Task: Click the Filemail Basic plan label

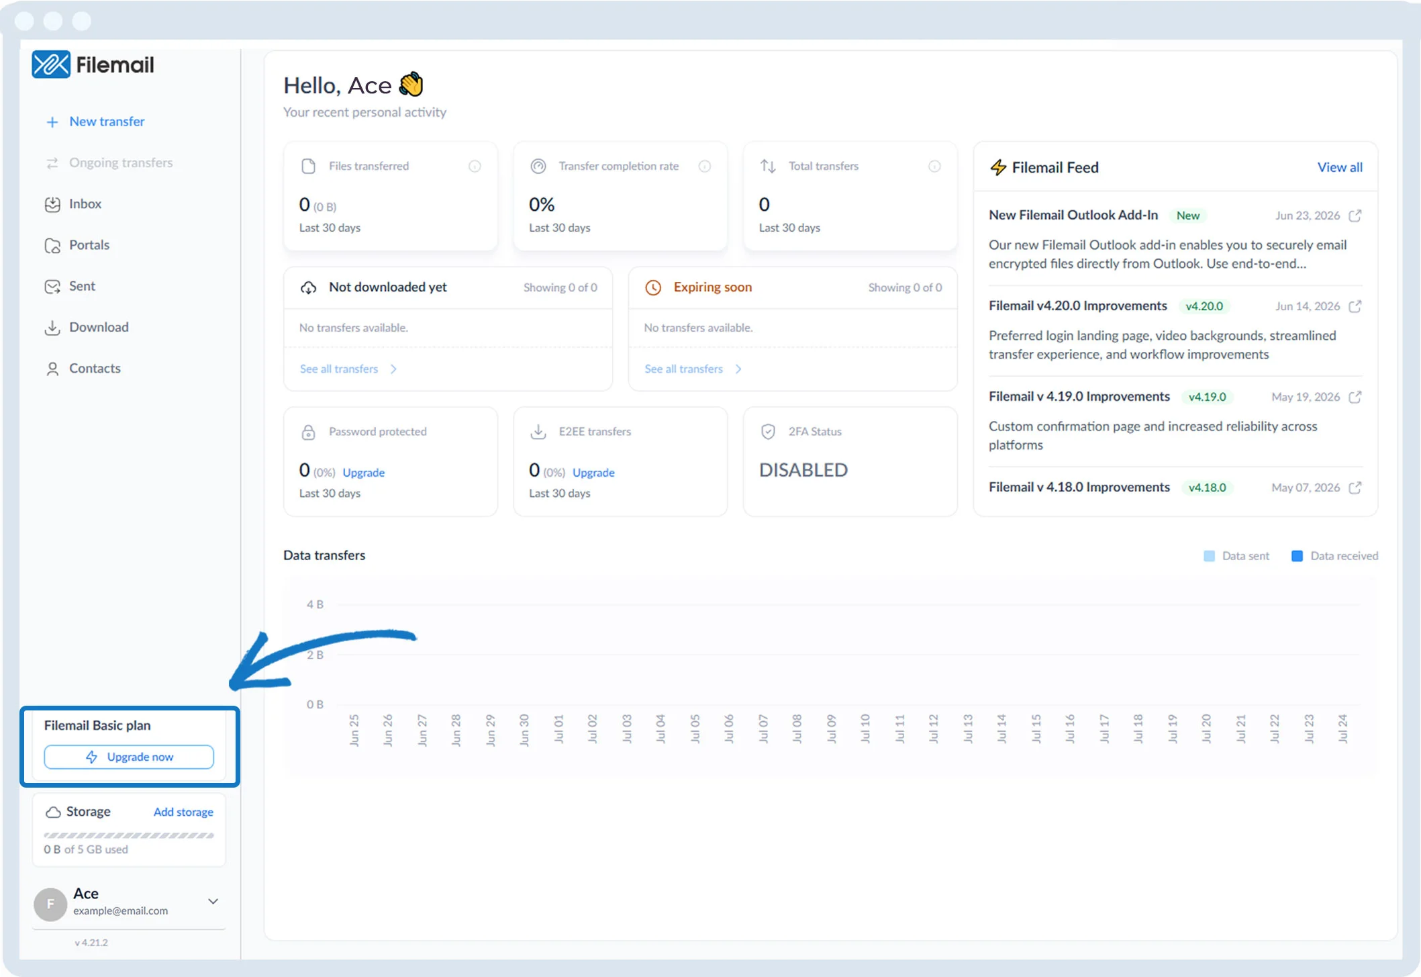Action: click(x=97, y=725)
